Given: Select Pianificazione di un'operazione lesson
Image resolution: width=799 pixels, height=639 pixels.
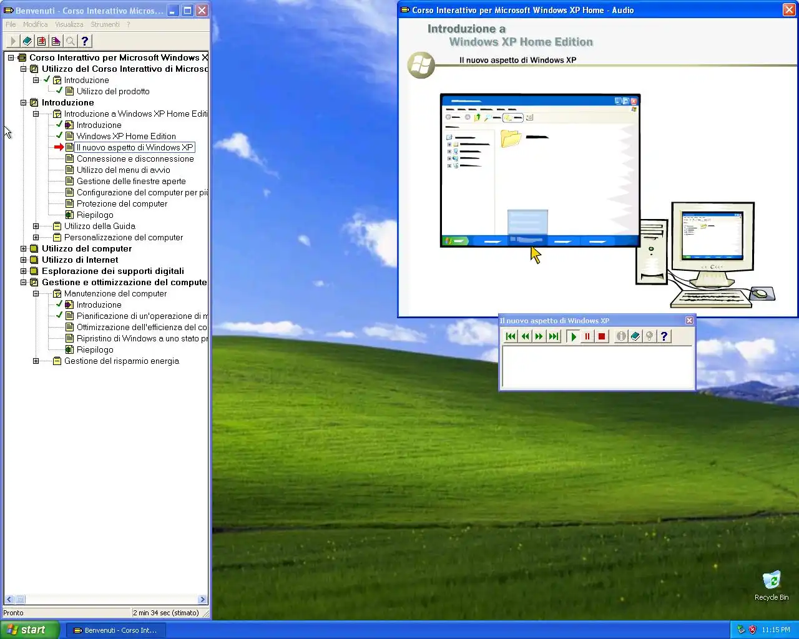Looking at the screenshot, I should coord(142,316).
